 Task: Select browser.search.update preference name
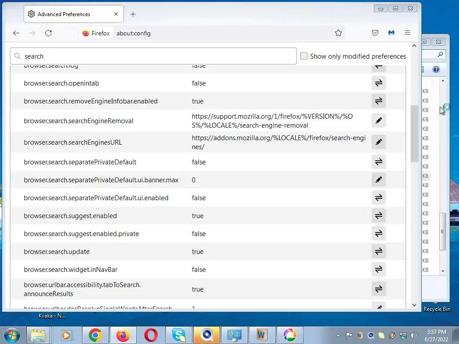[57, 252]
